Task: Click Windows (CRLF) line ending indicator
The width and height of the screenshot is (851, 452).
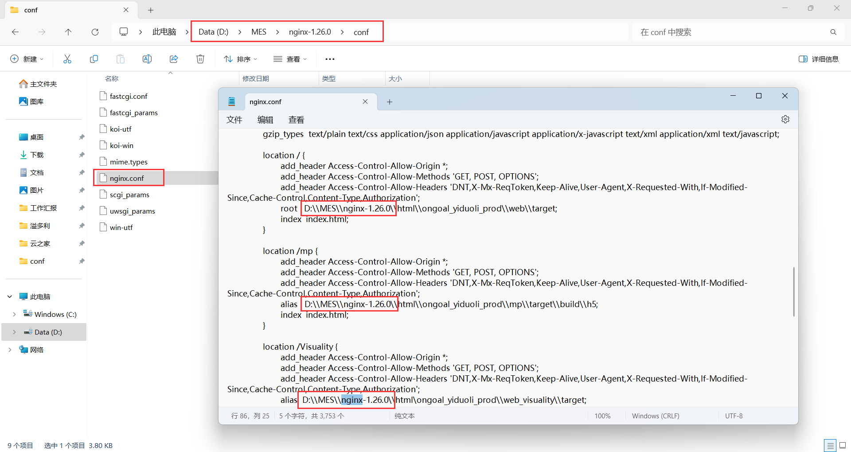Action: pos(656,416)
